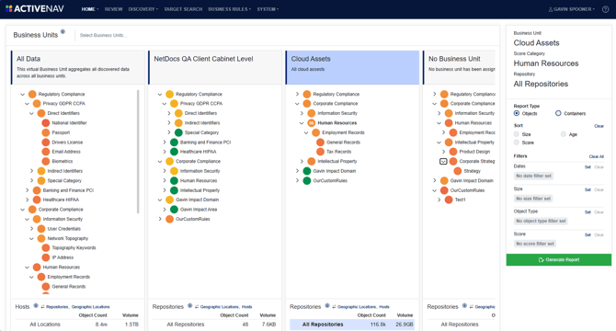616x331 pixels.
Task: Open the Gavin Spooner user menu
Action: [x=572, y=9]
